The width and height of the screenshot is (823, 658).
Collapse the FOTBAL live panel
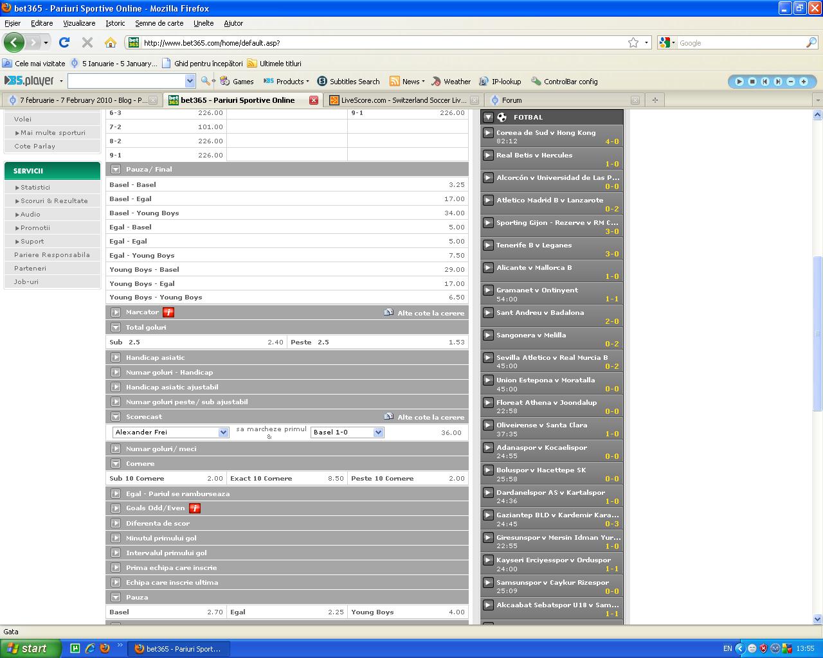coord(488,117)
